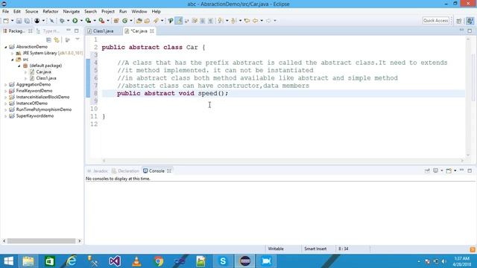Open Google Chrome from the taskbar

[158, 261]
